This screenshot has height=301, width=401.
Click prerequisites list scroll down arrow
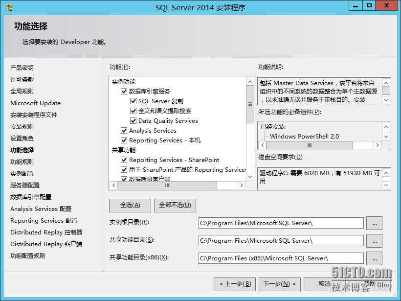click(x=386, y=137)
